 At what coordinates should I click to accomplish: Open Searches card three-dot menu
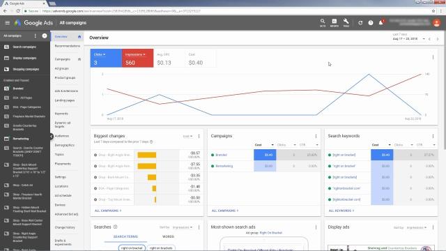199,227
